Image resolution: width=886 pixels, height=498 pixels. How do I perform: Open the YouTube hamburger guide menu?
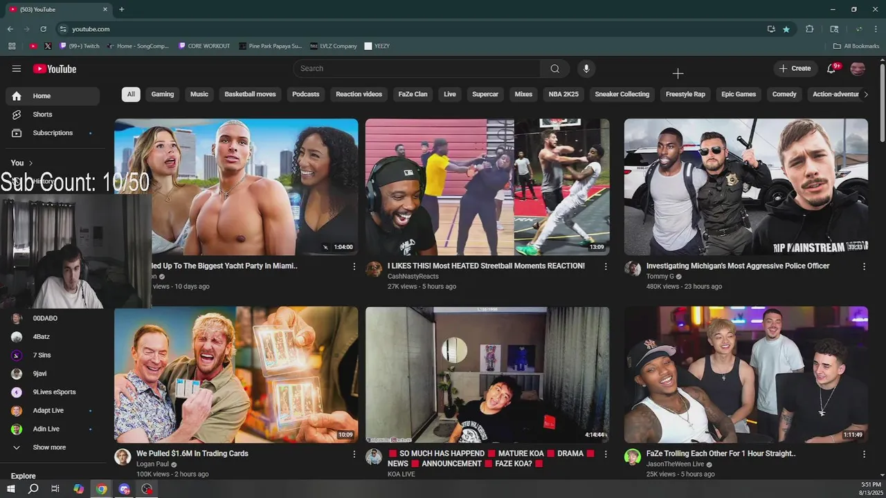point(17,68)
